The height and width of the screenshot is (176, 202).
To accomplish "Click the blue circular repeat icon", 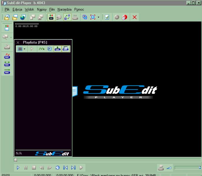I will 58,168.
